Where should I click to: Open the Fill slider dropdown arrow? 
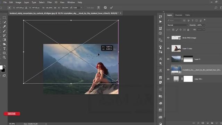[x=204, y=30]
